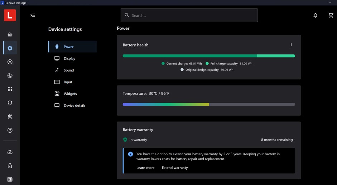Click the Learn more link
The image size is (337, 185).
click(x=145, y=168)
